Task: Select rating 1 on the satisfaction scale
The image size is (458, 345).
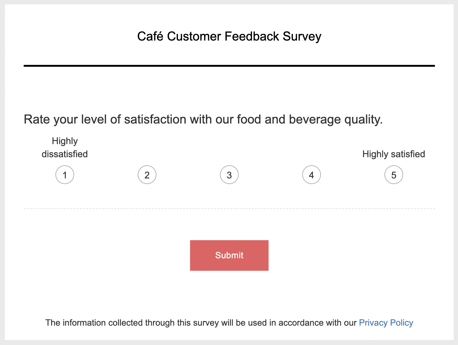Action: [65, 175]
